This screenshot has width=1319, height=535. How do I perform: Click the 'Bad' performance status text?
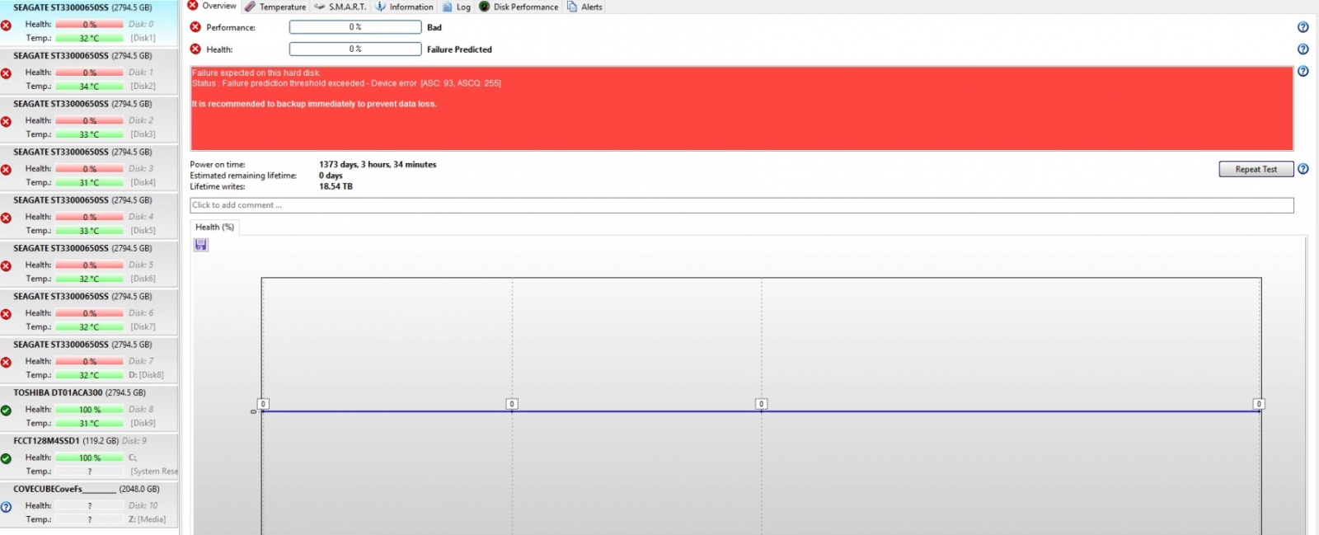coord(434,27)
